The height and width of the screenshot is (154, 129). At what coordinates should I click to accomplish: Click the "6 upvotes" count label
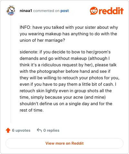coord(21,130)
